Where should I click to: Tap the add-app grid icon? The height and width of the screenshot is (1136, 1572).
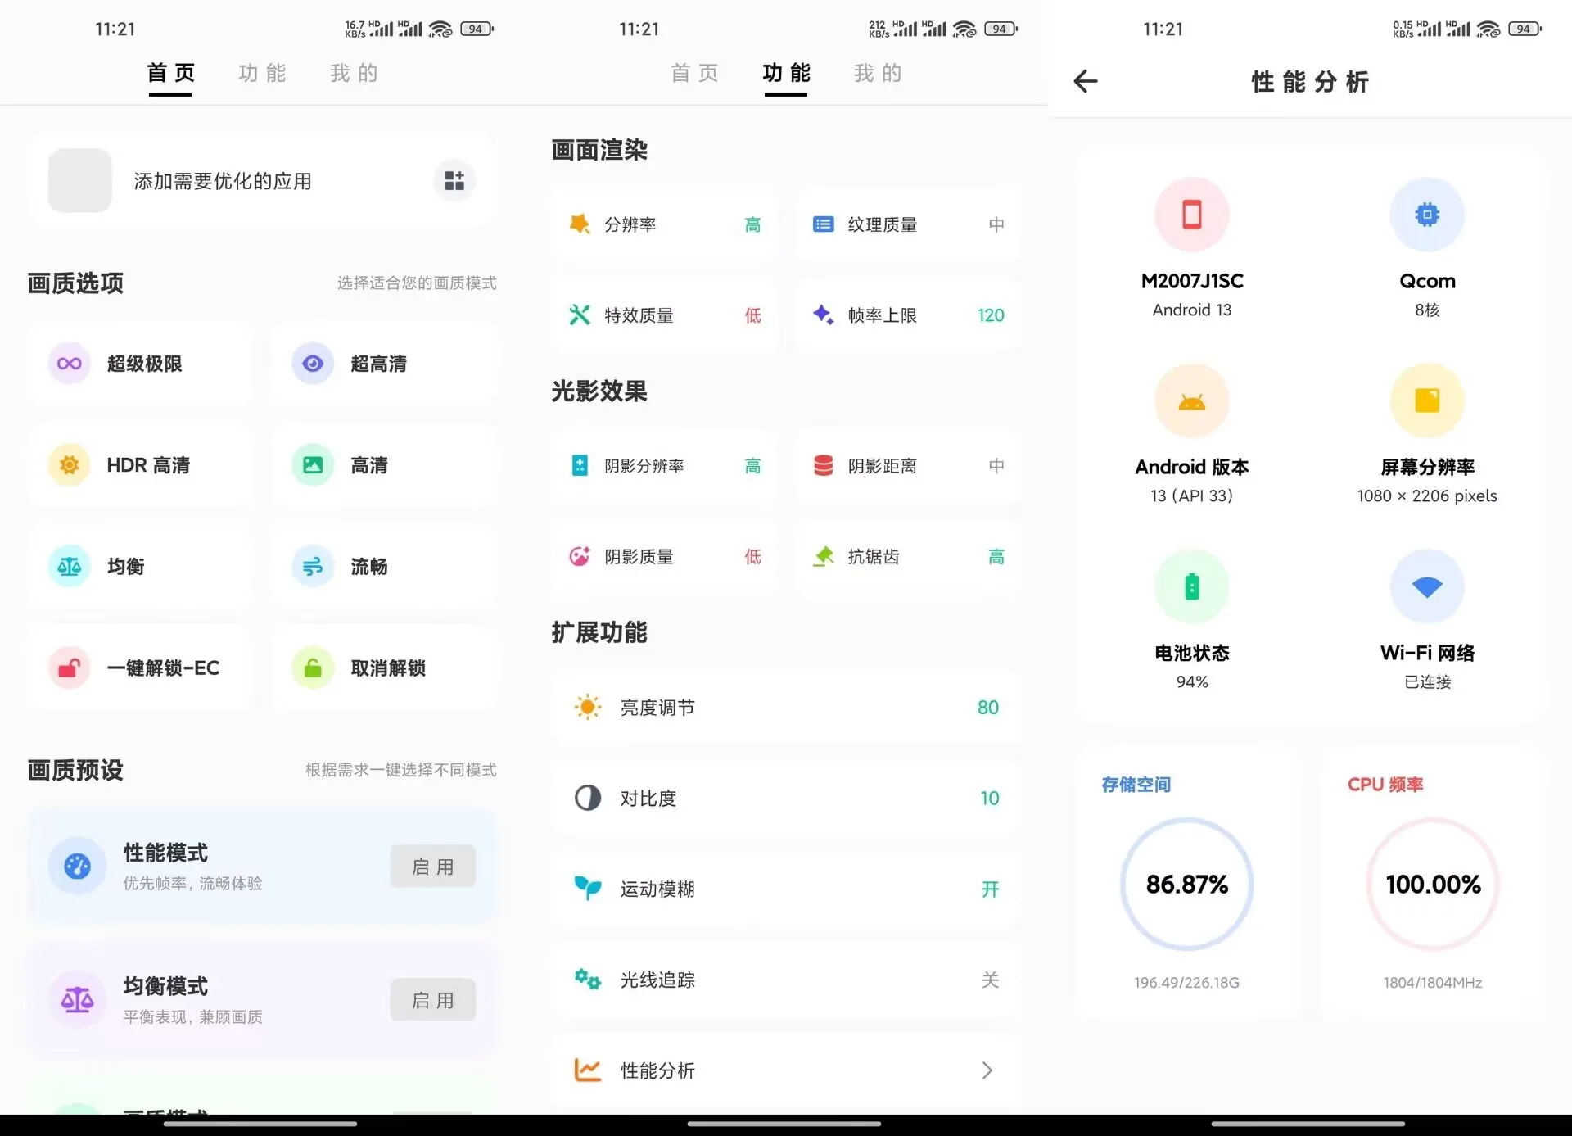pyautogui.click(x=454, y=180)
